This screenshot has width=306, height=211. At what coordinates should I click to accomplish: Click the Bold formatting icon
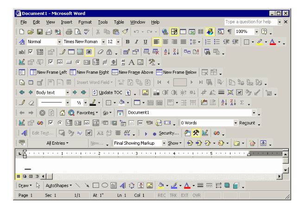coord(127,42)
